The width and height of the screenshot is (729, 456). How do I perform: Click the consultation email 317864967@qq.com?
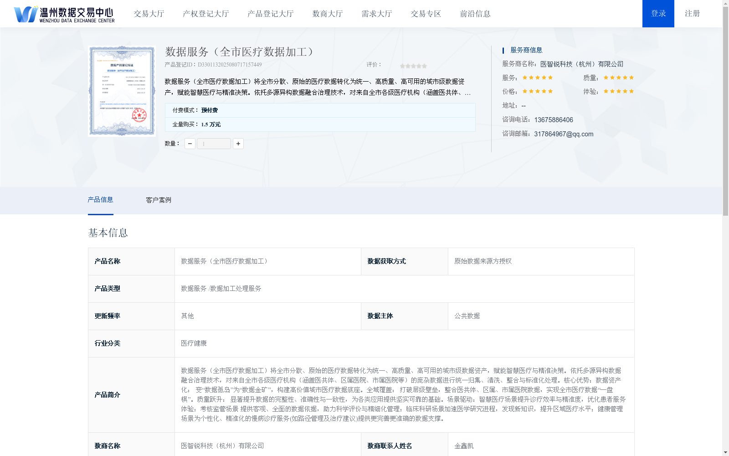point(564,134)
